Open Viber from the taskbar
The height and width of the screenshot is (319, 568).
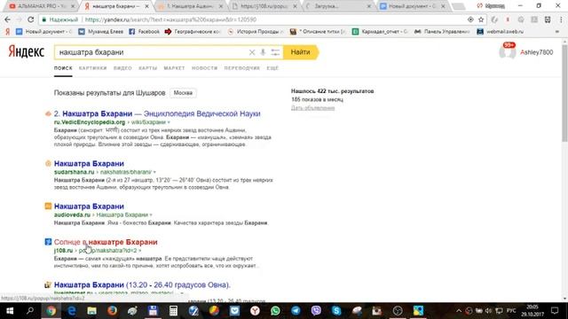click(x=316, y=311)
